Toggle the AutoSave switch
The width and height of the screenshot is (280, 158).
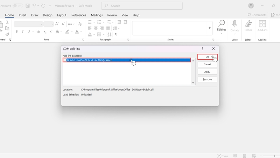pyautogui.click(x=17, y=6)
